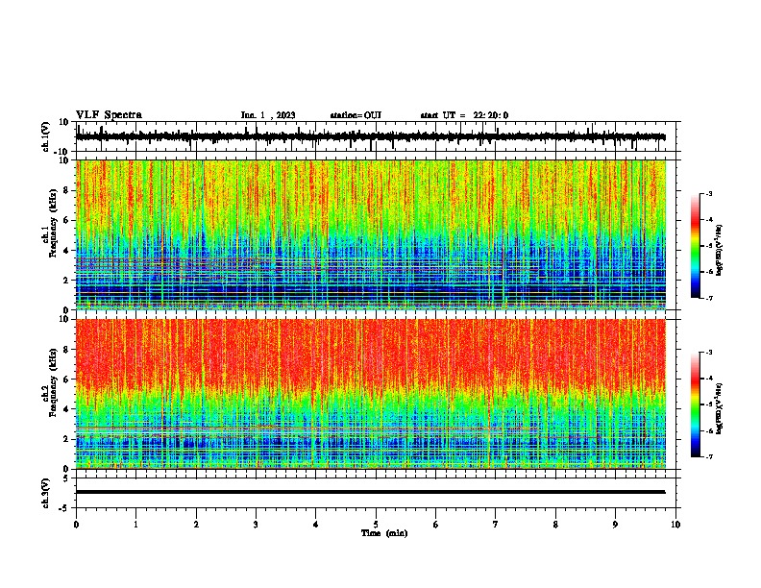The width and height of the screenshot is (761, 588).
Task: Click ch.1 frequency axis tick "4"
Action: (66, 251)
